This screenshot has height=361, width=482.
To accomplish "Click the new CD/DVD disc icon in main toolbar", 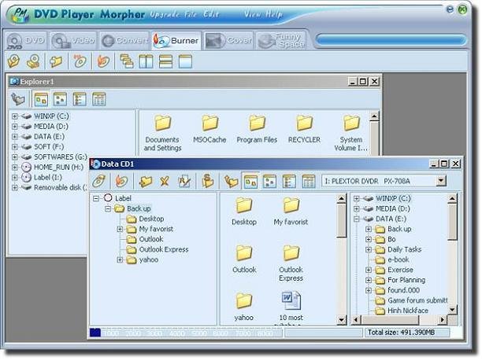I will click(34, 61).
